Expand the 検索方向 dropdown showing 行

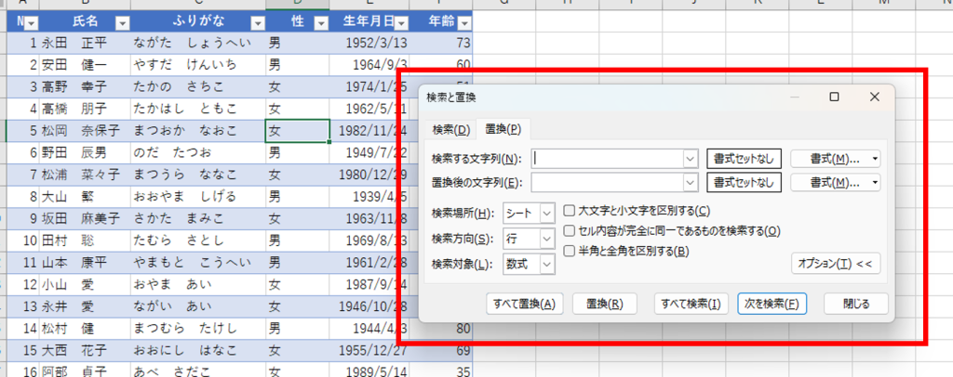(x=546, y=239)
